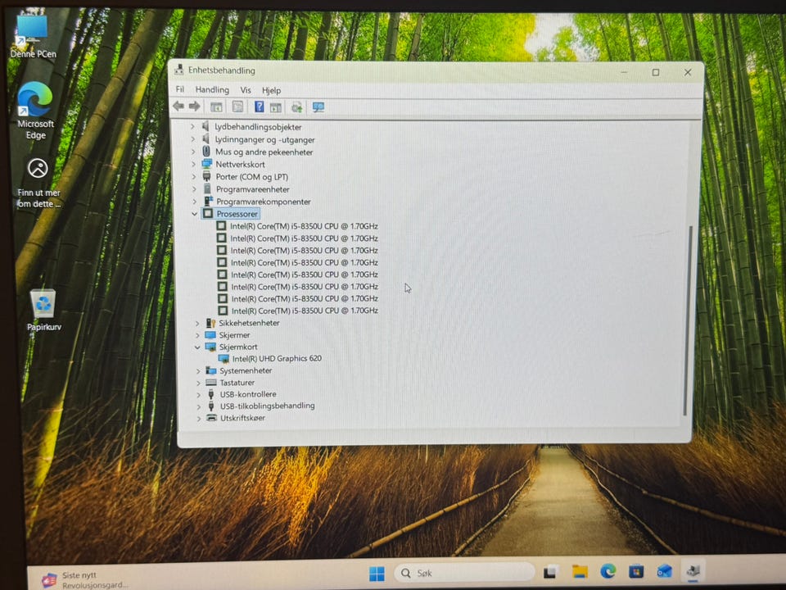Expand the USB-kontrollere category

198,394
